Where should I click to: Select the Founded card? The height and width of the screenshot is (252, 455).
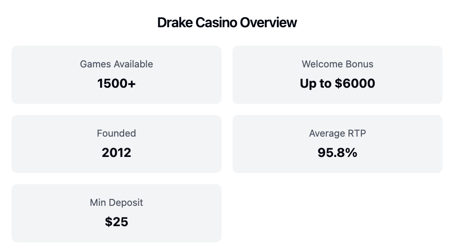pos(116,144)
